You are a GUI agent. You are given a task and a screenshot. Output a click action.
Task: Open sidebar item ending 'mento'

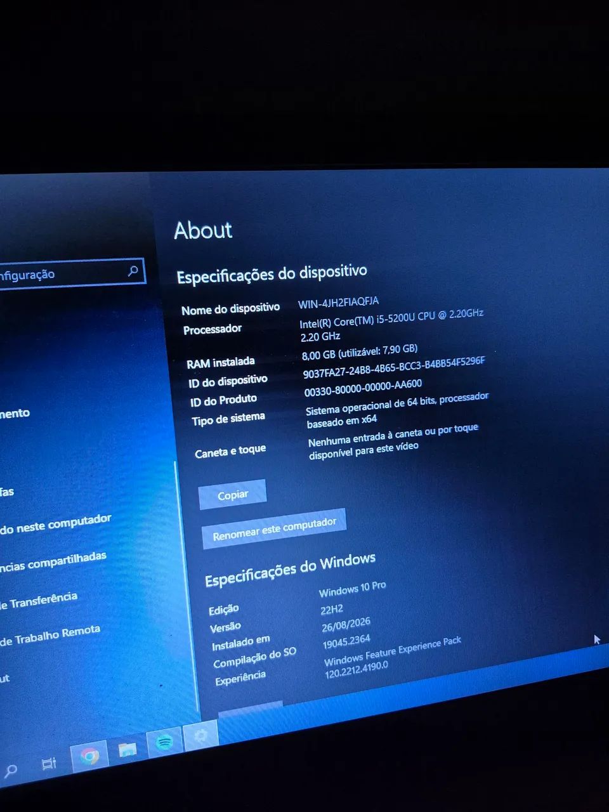point(15,414)
